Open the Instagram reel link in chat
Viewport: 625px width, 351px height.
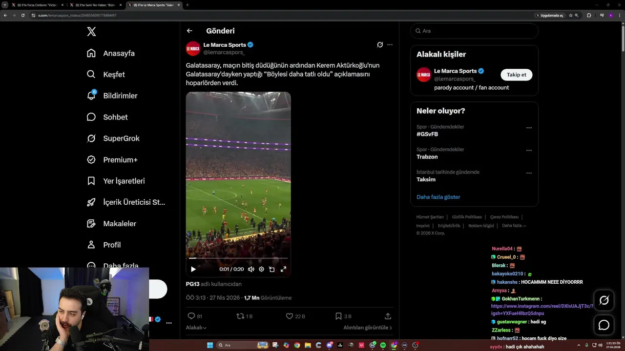tap(542, 310)
